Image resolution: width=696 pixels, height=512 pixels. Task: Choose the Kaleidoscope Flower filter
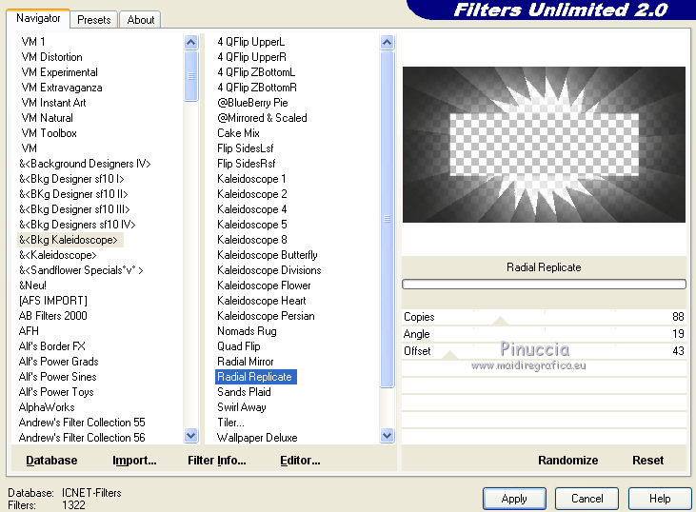click(264, 286)
